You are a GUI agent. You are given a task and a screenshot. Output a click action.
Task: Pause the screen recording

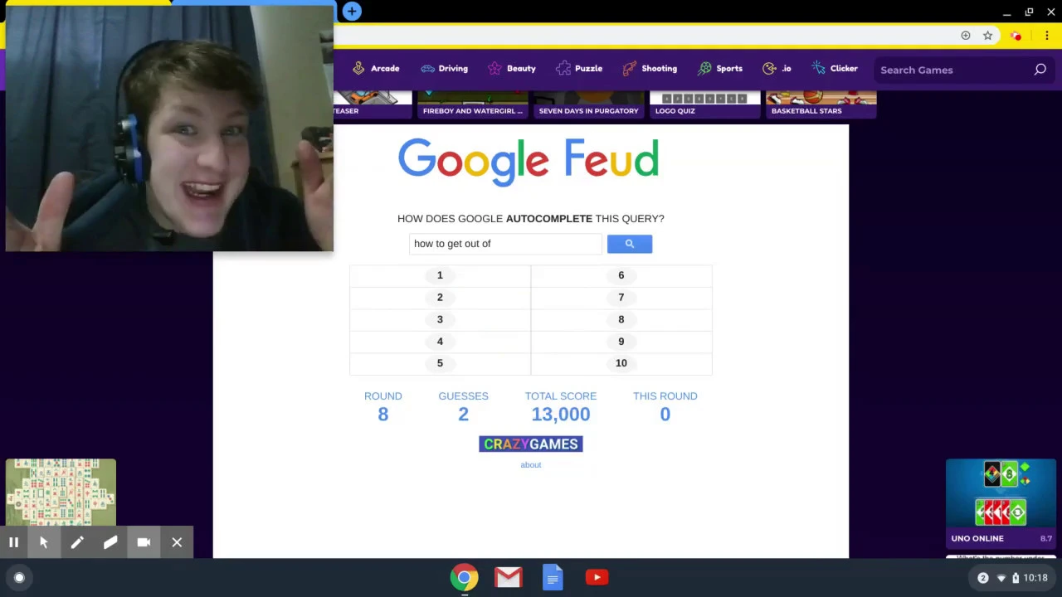pos(14,542)
